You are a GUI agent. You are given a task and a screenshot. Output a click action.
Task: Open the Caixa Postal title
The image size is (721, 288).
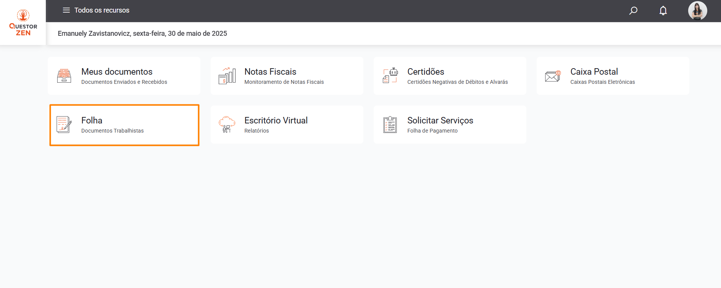[594, 72]
